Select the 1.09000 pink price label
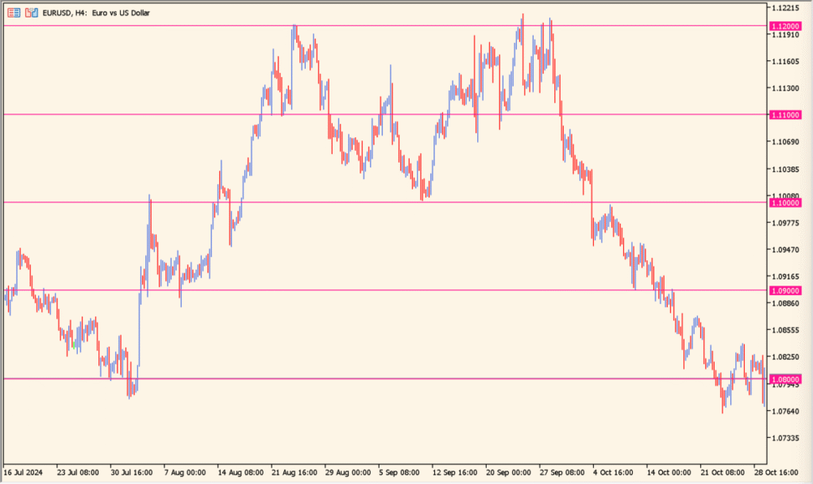This screenshot has width=813, height=484. tap(784, 291)
